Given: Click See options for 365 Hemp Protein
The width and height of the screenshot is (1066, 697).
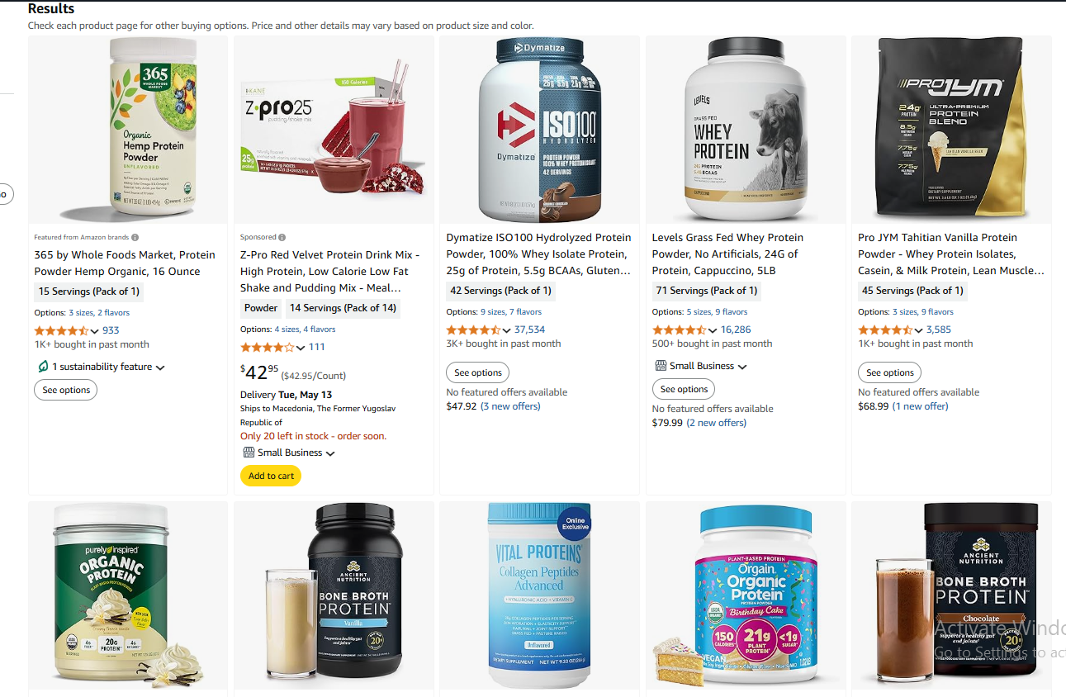Looking at the screenshot, I should [x=66, y=390].
